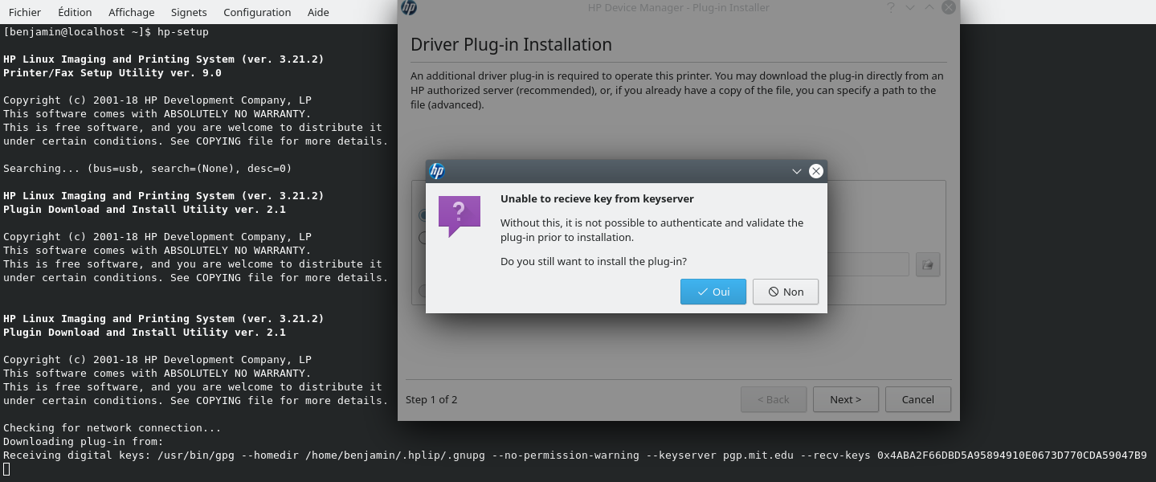Click the 'Driver Plug-in Installation' heading
The image size is (1156, 482).
point(511,44)
